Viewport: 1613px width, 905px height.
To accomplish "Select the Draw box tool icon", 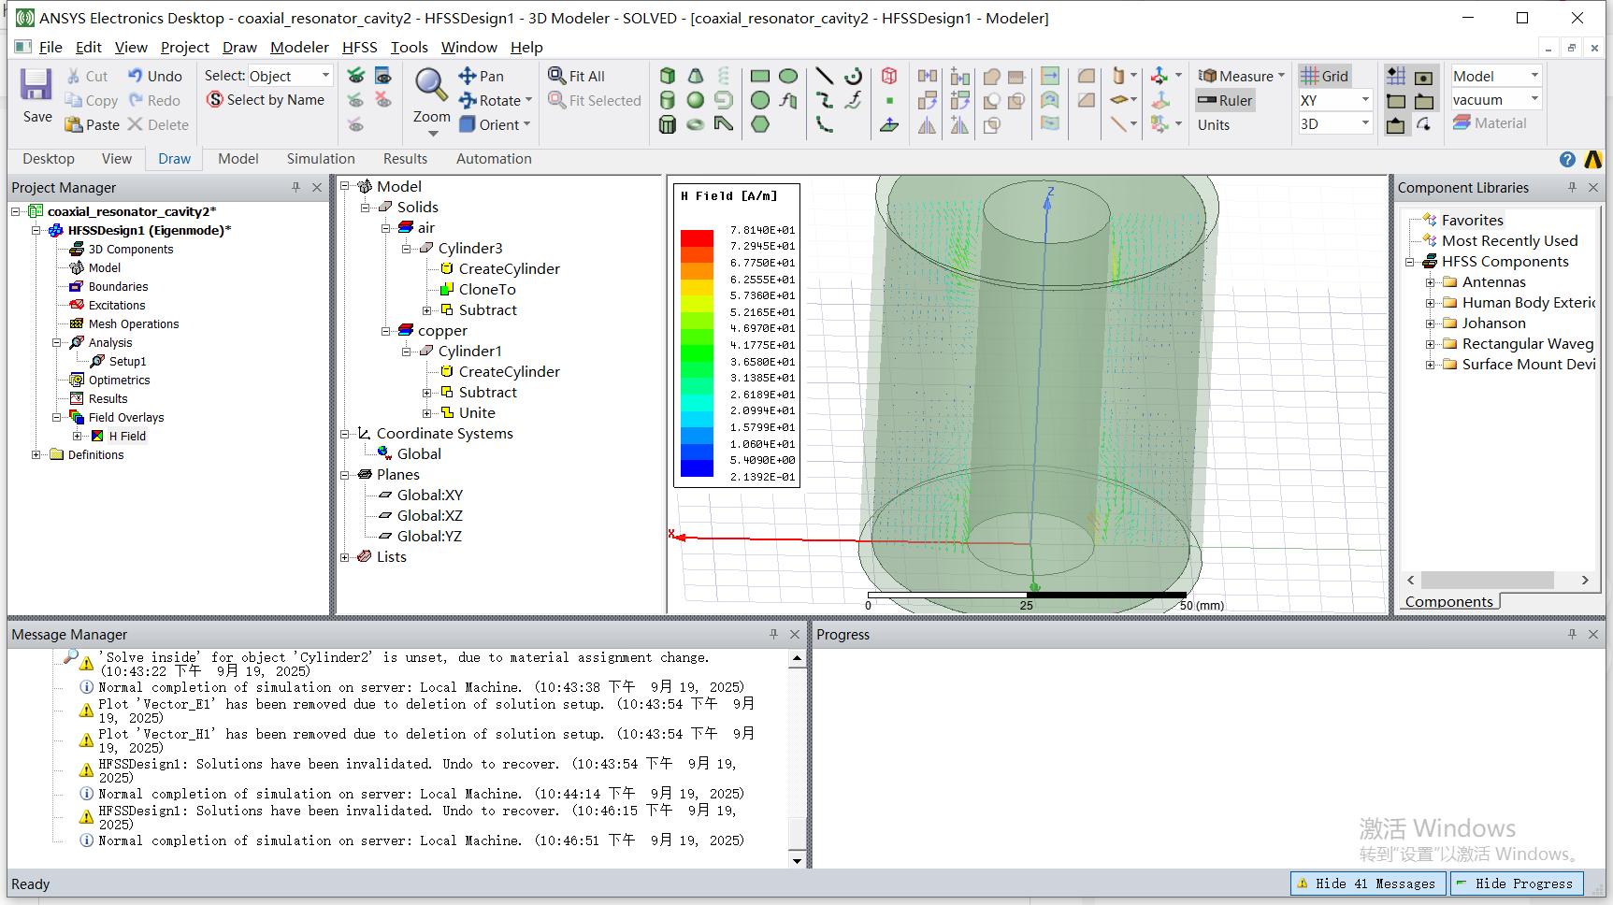I will pos(668,76).
